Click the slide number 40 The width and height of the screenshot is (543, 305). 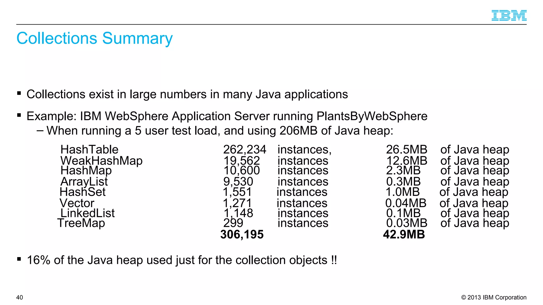point(20,298)
